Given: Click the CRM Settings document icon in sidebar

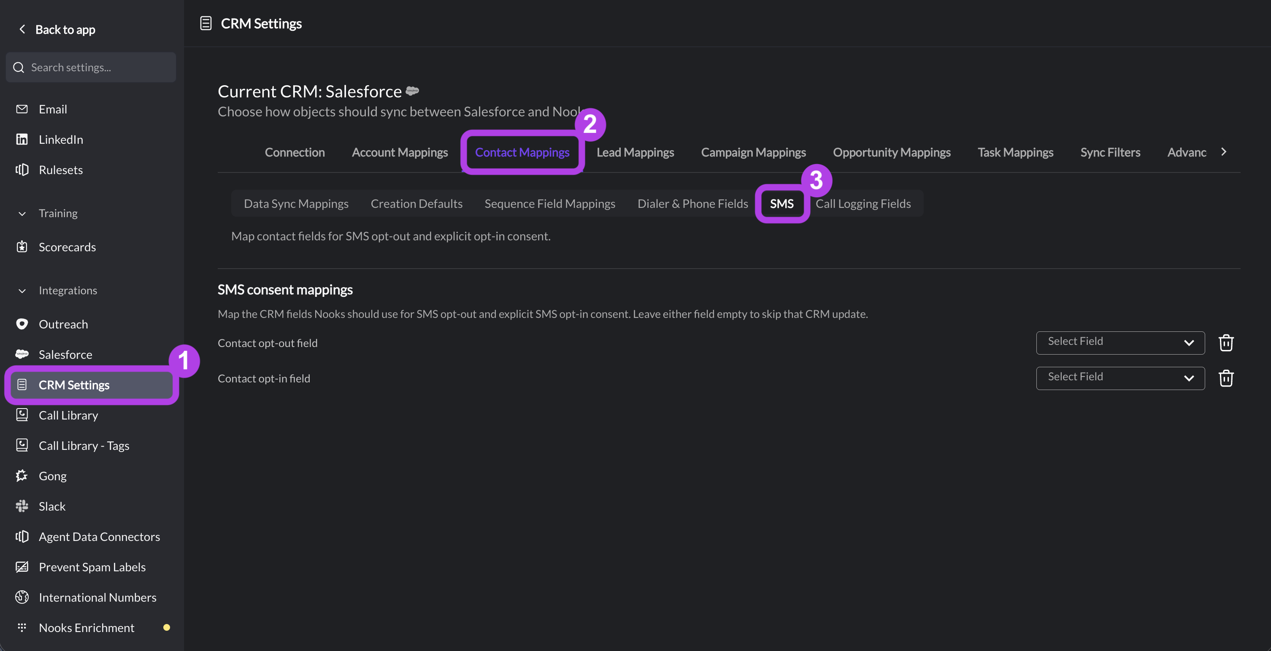Looking at the screenshot, I should [22, 385].
